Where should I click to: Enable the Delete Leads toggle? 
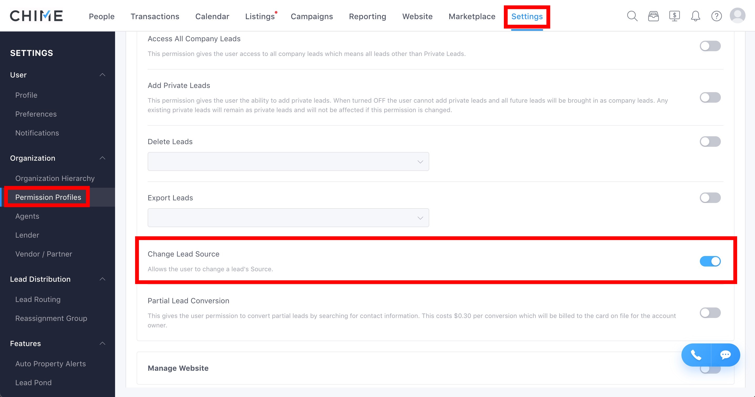(710, 142)
